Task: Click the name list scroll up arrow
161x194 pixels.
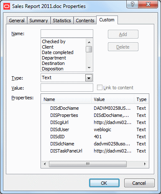Action: [89, 42]
